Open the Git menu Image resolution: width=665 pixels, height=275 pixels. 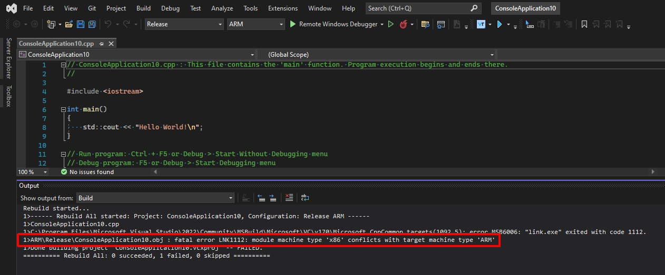[91, 8]
